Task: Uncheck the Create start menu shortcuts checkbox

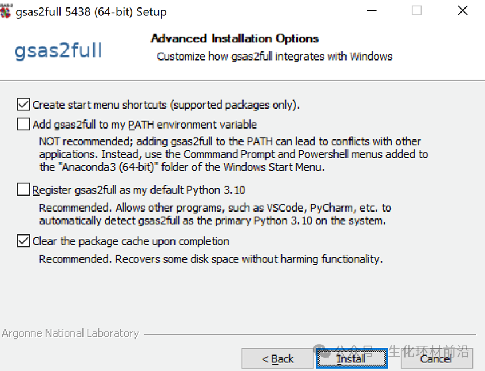Action: 23,105
